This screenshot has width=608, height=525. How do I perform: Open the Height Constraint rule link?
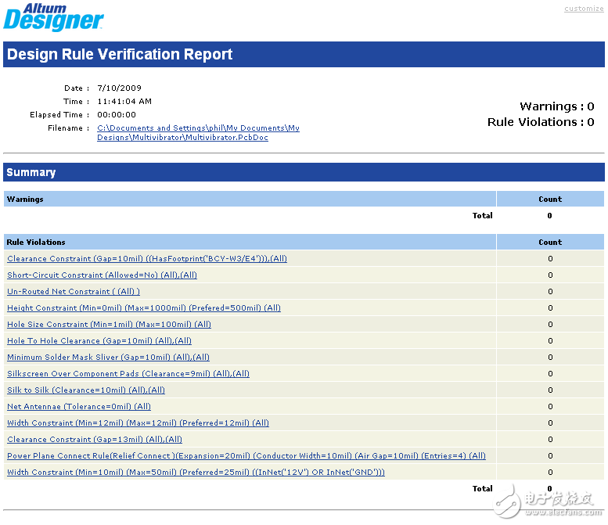(143, 307)
